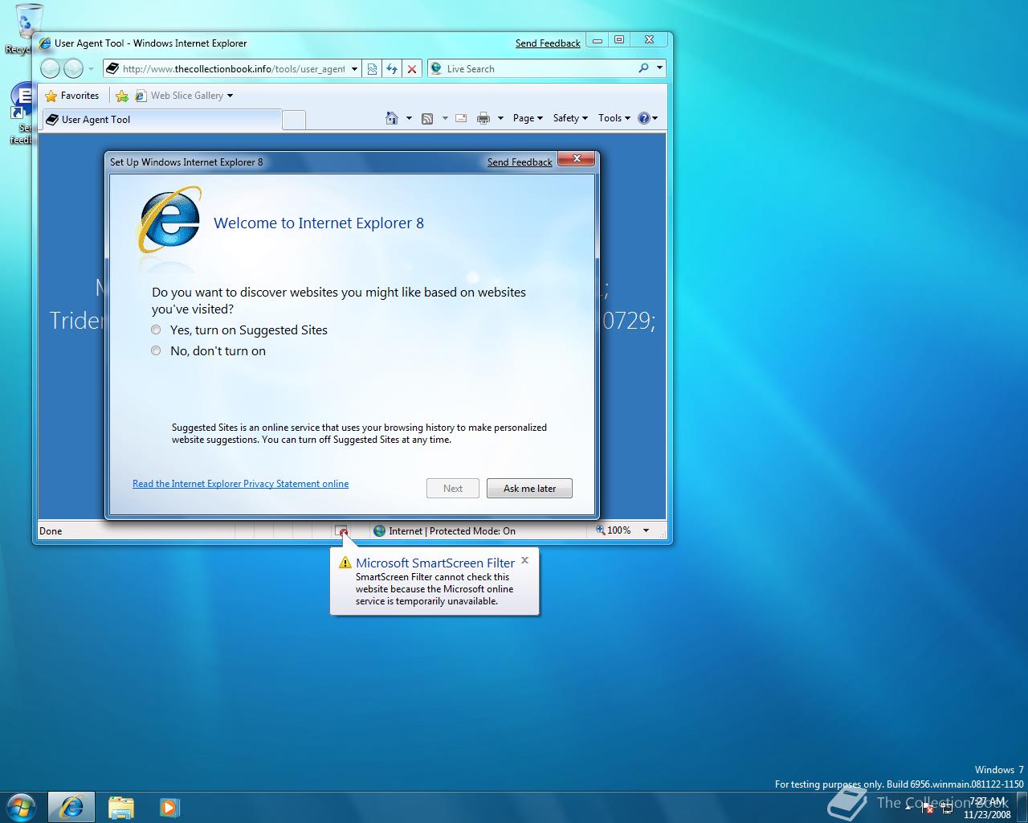Click the Home icon in command bar
The width and height of the screenshot is (1028, 823).
pyautogui.click(x=392, y=118)
